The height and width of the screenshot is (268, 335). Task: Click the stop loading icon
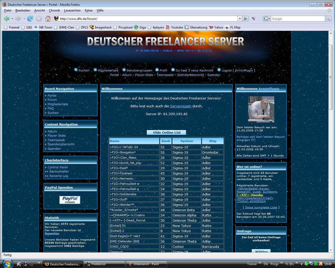39,19
